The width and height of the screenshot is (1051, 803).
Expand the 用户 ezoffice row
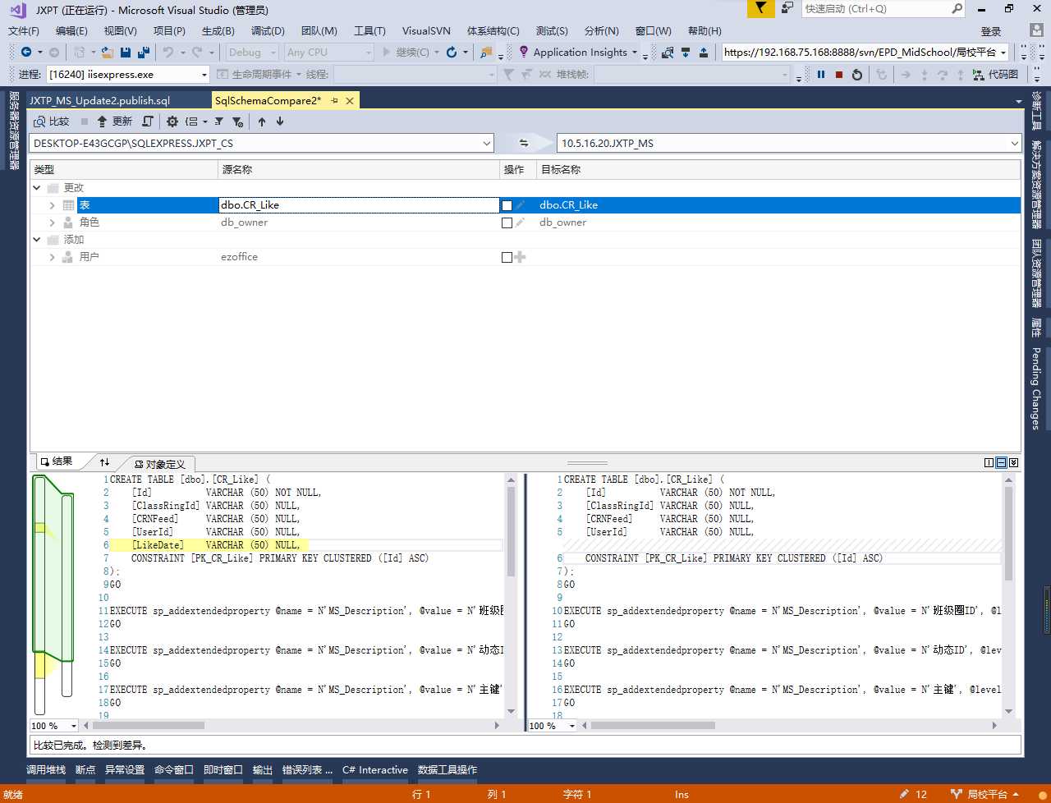tap(53, 257)
